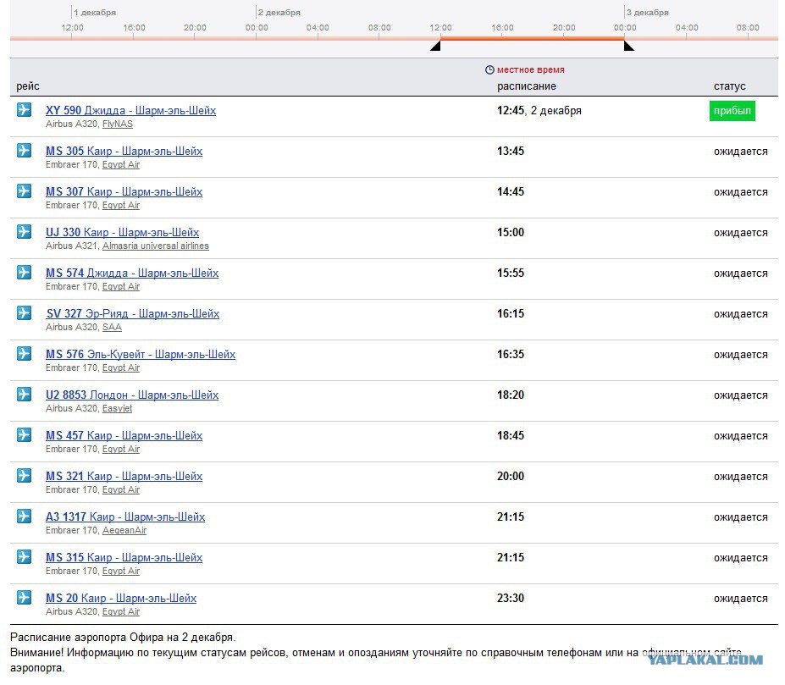The image size is (785, 685).
Task: Click the orange selected timeline range bar
Action: pos(532,38)
